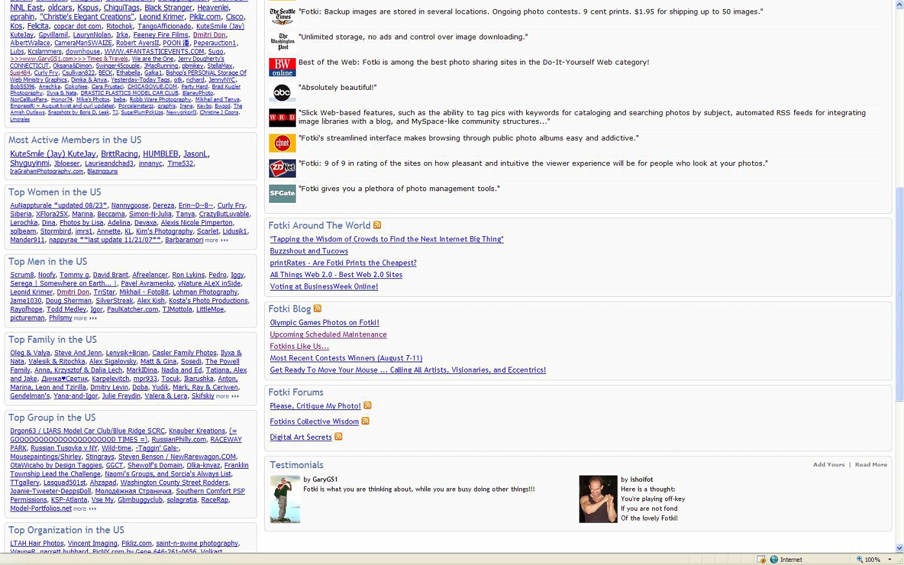Screen dimensions: 904x565
Task: Open Vincent Imaging organization link
Action: pos(92,544)
